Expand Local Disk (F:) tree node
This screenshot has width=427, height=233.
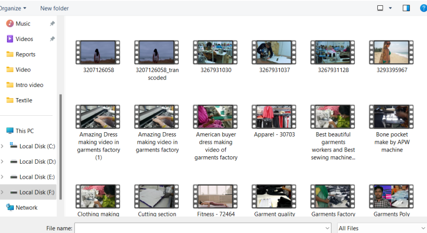click(2, 192)
